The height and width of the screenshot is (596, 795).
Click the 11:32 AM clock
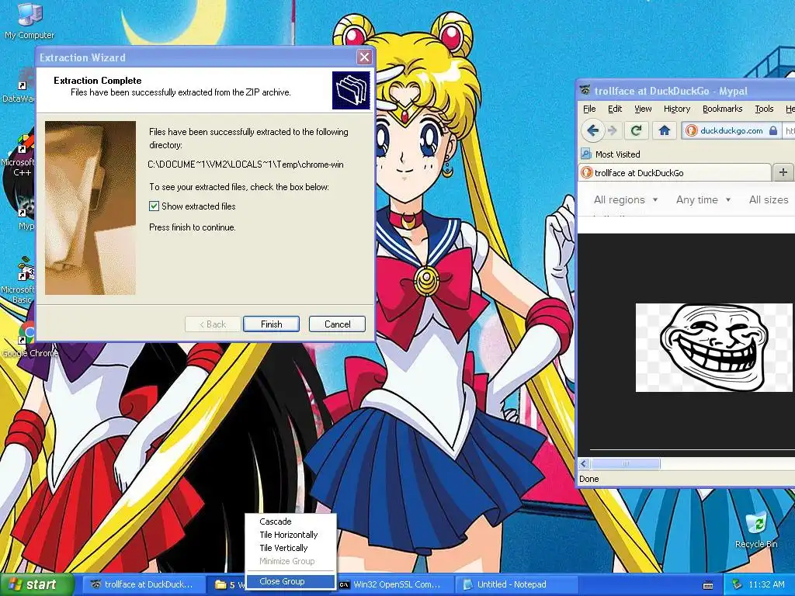766,584
